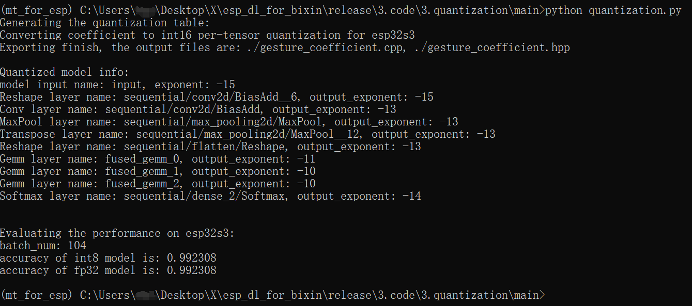
Task: Click the model input name exponent line
Action: click(118, 85)
